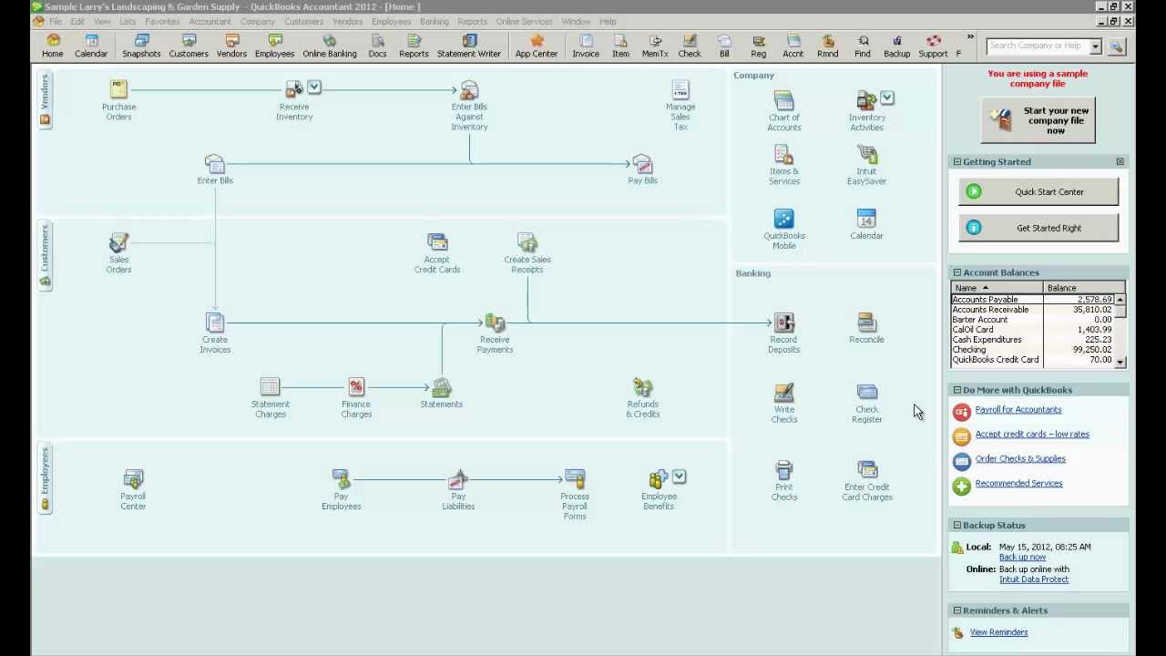Screen dimensions: 1166x656
Task: Expand Receive Inventory dropdown arrow
Action: [x=314, y=87]
